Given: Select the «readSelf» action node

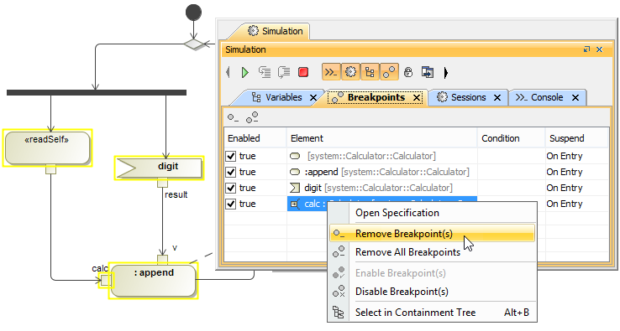Looking at the screenshot, I should (x=47, y=147).
